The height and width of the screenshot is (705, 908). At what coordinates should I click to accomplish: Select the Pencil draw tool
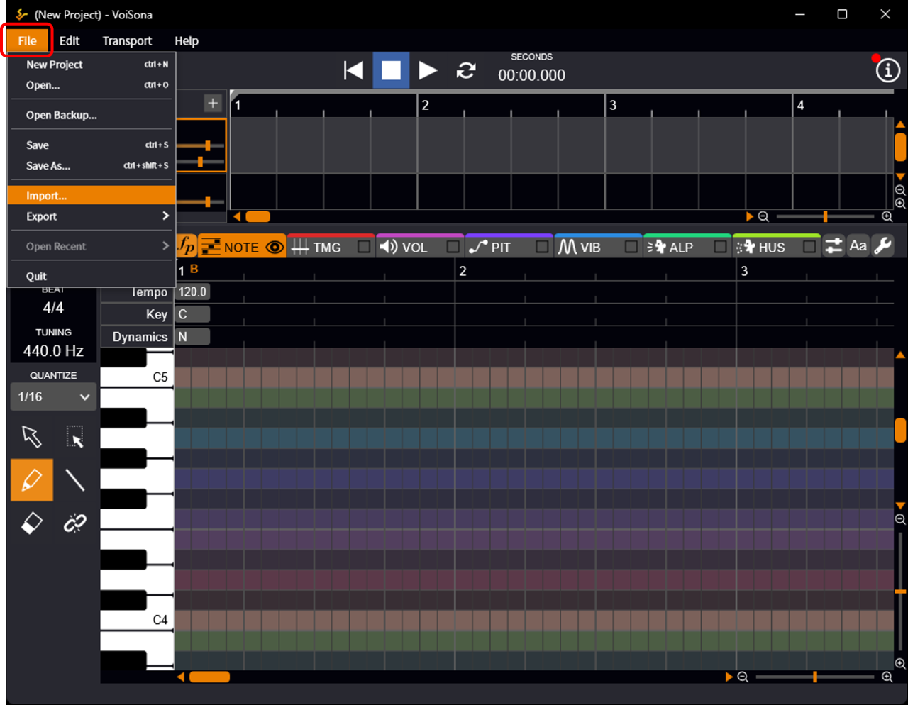[x=32, y=480]
